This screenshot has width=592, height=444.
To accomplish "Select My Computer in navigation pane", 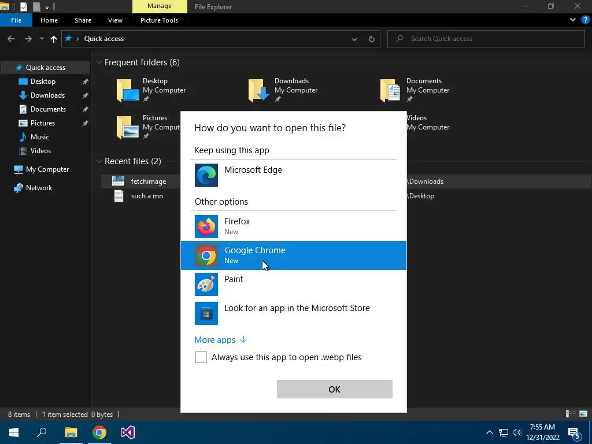I will [47, 169].
